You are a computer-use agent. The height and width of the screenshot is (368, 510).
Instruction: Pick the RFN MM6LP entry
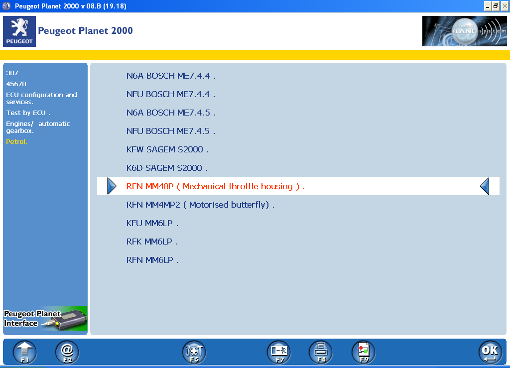tap(152, 260)
